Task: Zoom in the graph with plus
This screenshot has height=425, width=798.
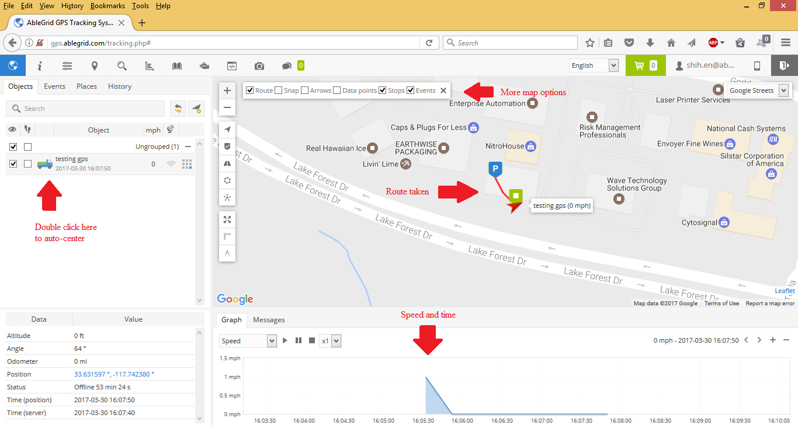Action: 773,340
